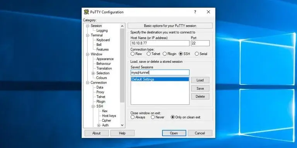Click the category tree scroll up arrow
Viewport: 297px width, 148px height.
tap(122, 26)
